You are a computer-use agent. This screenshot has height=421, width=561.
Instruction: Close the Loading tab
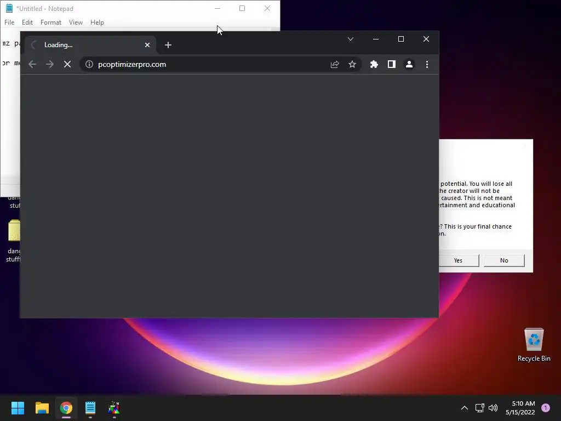[x=147, y=45]
